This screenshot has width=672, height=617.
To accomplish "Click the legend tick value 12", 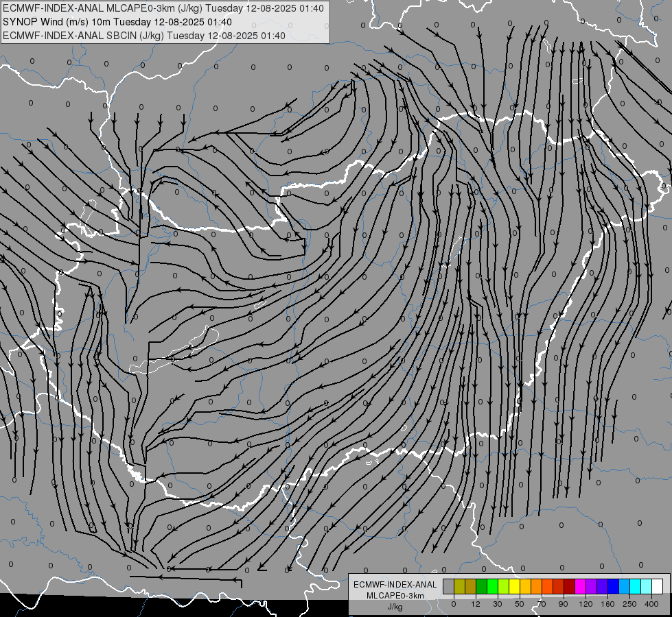I will pyautogui.click(x=476, y=604).
